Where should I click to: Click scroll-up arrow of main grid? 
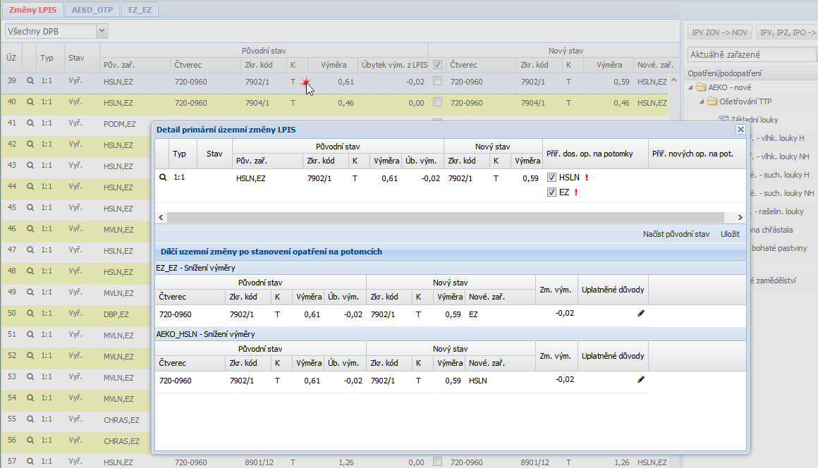coord(673,80)
